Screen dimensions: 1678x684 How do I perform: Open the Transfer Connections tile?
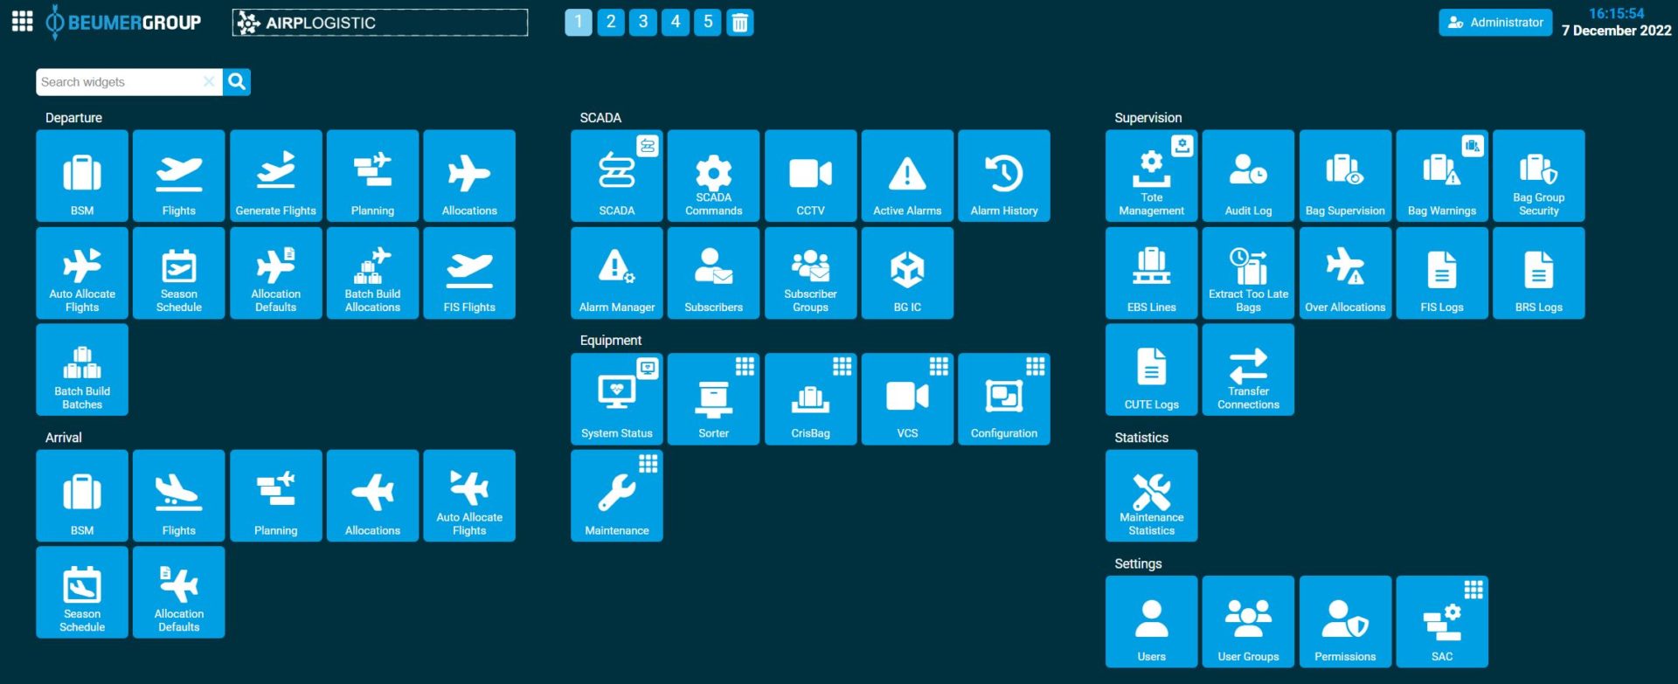(1247, 370)
